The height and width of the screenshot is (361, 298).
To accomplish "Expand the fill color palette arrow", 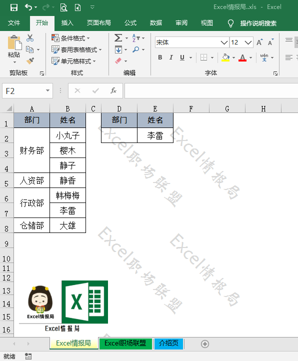I will (233, 57).
